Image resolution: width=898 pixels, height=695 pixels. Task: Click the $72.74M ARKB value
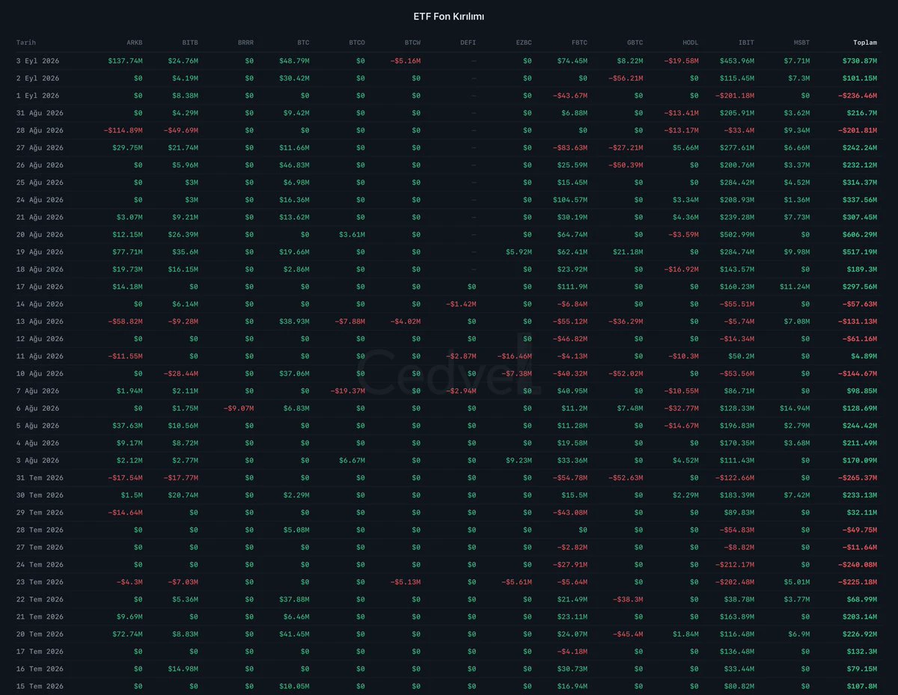(x=127, y=634)
